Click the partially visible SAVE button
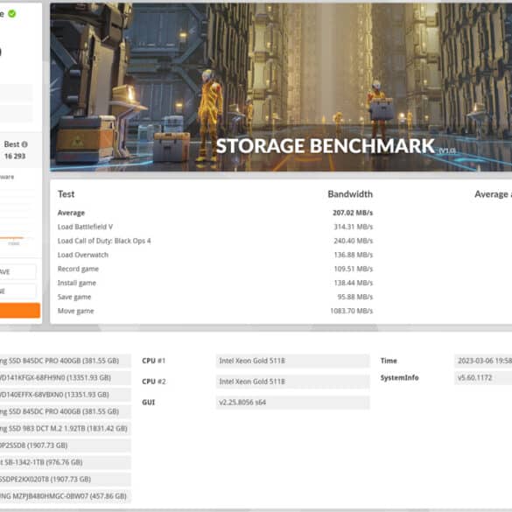 (x=18, y=271)
